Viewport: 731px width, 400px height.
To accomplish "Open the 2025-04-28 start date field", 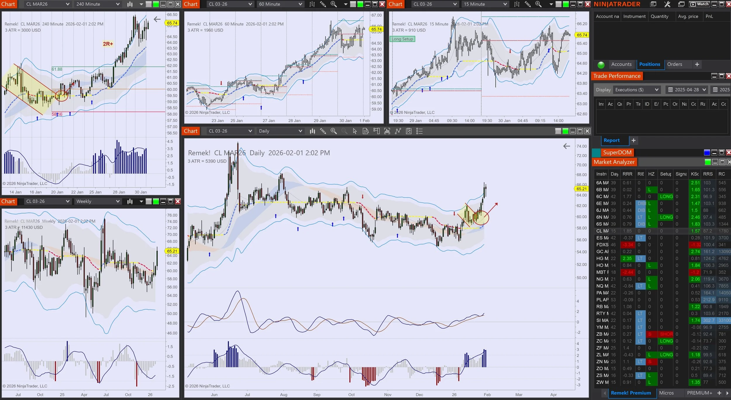I will pos(686,90).
